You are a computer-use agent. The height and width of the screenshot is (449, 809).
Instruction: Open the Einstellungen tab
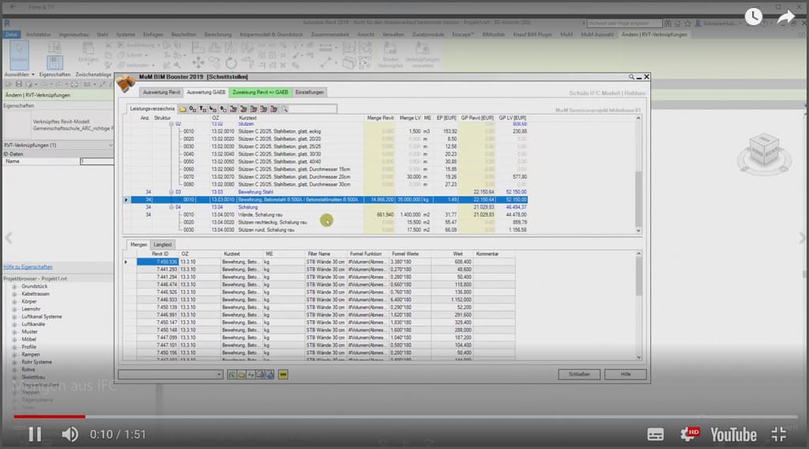[x=310, y=92]
